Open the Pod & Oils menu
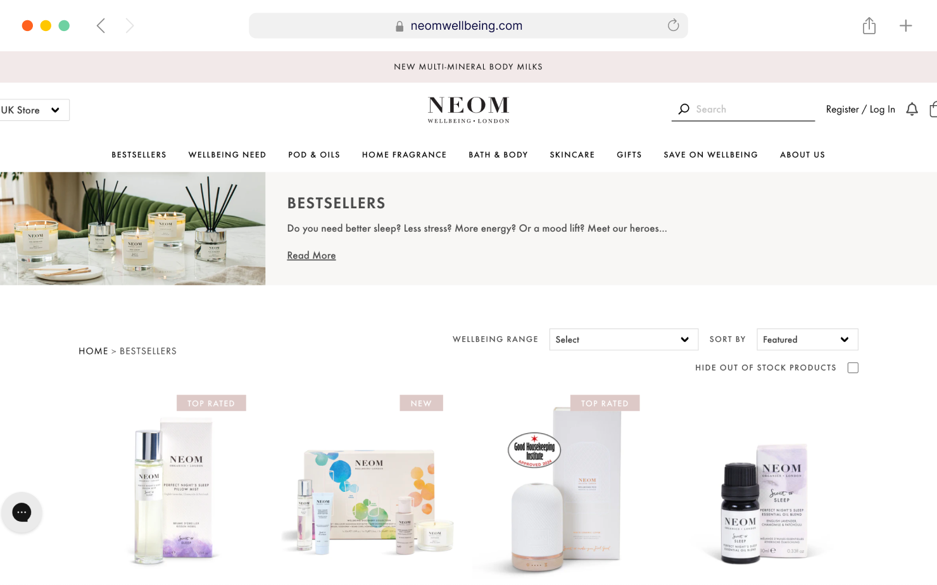This screenshot has height=585, width=937. [x=314, y=154]
